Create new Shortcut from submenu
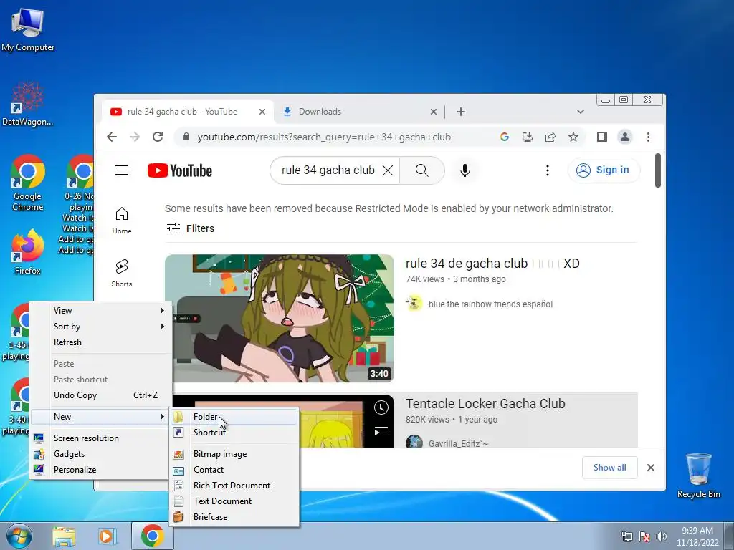This screenshot has width=734, height=550. coord(234,433)
